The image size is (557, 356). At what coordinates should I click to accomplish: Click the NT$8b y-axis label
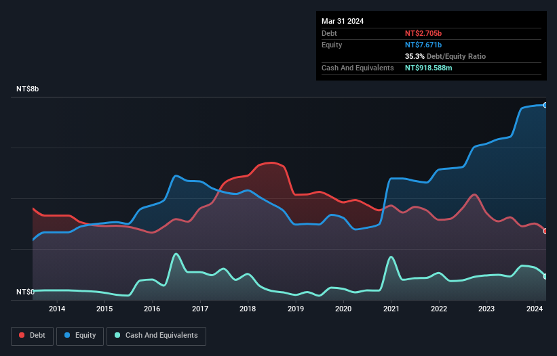27,89
